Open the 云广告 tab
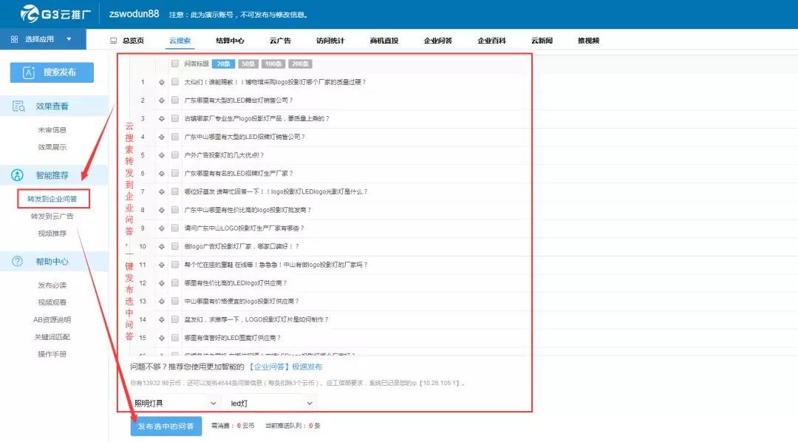 click(281, 41)
